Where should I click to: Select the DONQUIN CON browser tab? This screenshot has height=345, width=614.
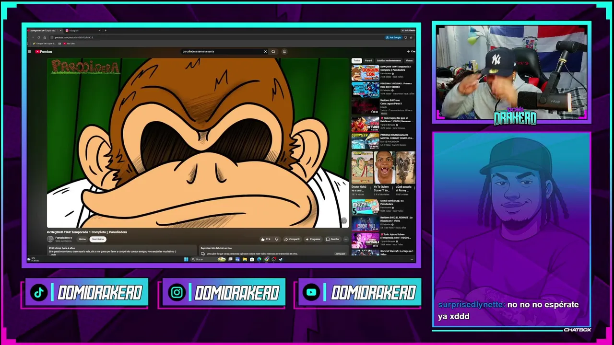(x=45, y=31)
